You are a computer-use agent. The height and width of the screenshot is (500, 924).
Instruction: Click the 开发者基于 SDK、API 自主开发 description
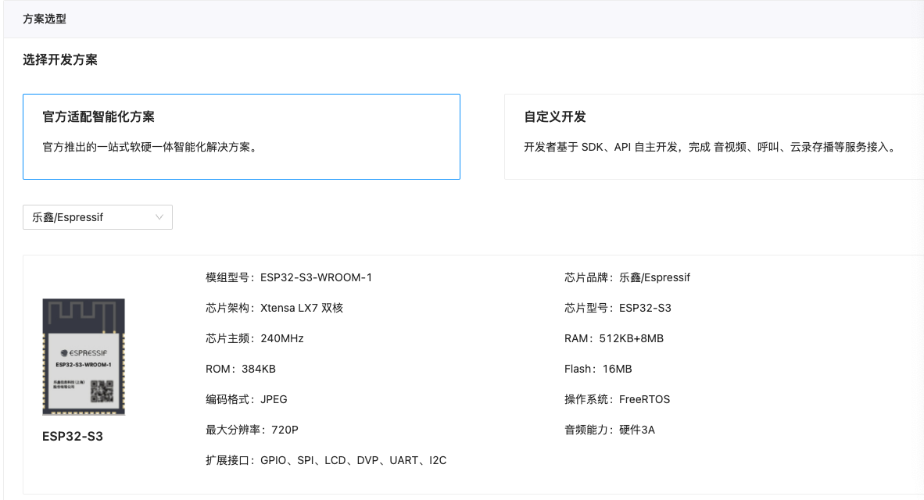coord(711,147)
